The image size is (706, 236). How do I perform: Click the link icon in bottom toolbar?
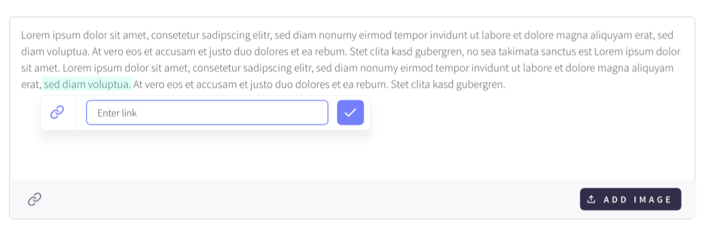(x=35, y=199)
